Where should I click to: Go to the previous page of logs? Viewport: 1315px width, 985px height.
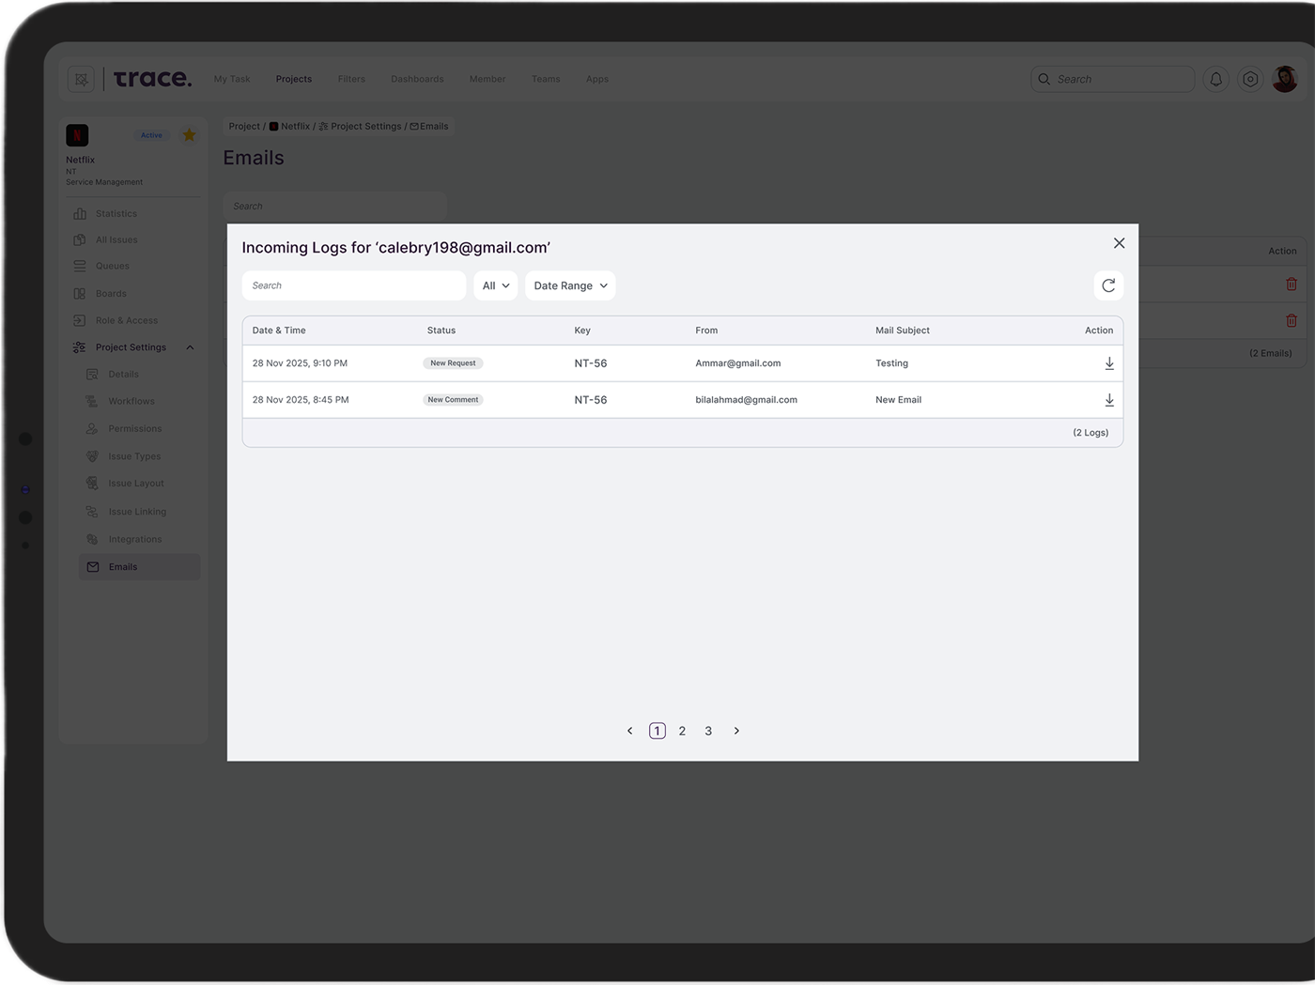coord(629,731)
